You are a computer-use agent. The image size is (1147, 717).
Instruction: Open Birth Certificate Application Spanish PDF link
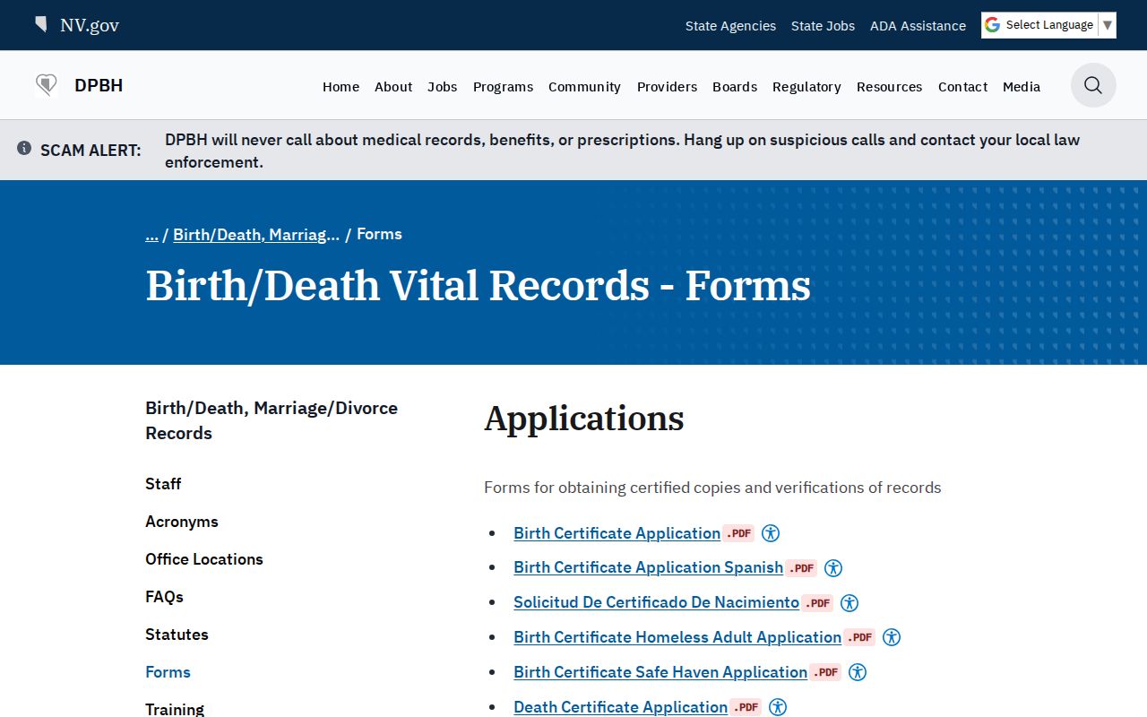648,567
